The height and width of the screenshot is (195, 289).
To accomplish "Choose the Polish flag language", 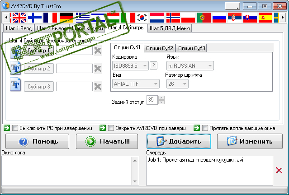I will [x=188, y=18].
